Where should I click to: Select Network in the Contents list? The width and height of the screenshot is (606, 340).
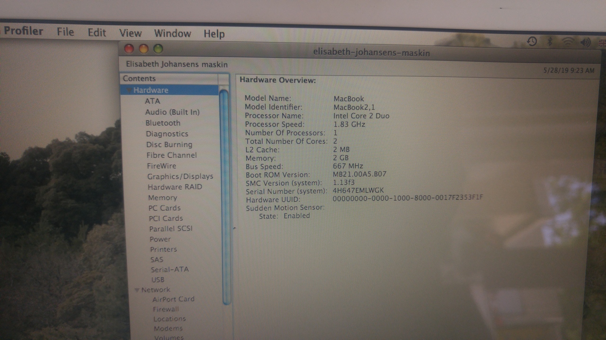pos(156,290)
